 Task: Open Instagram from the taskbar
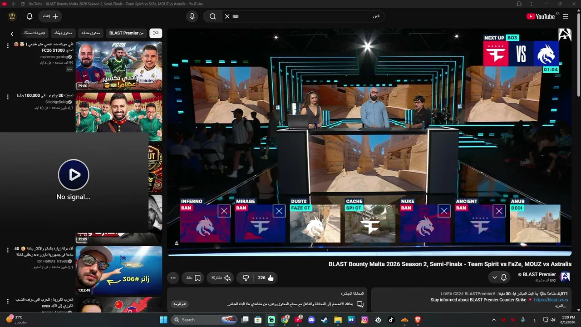click(x=364, y=320)
